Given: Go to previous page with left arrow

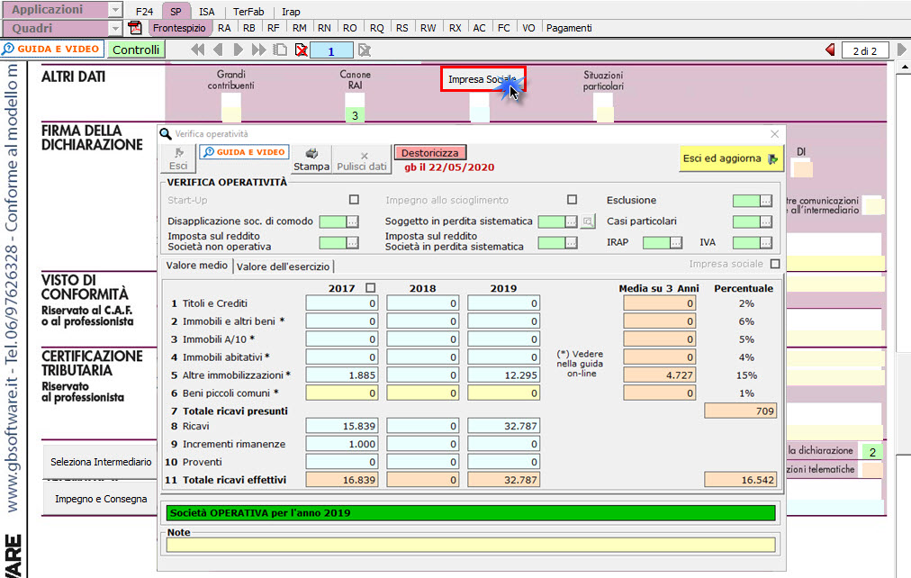Looking at the screenshot, I should (219, 50).
